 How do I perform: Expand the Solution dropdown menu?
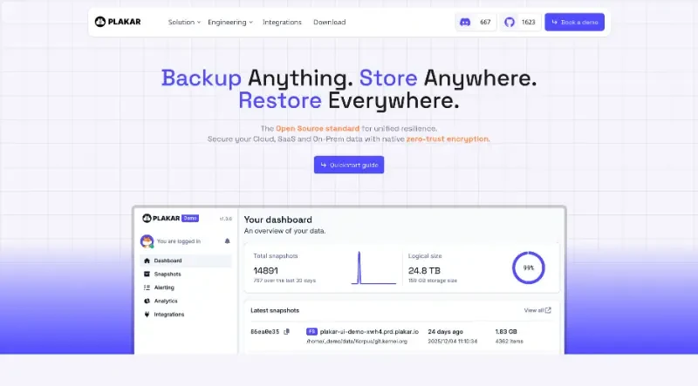pyautogui.click(x=184, y=22)
